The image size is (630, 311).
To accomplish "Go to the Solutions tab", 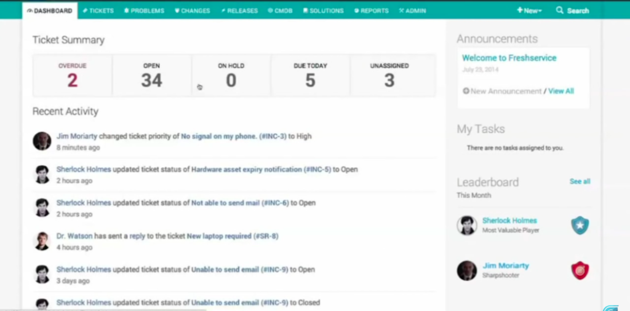I will coord(324,11).
